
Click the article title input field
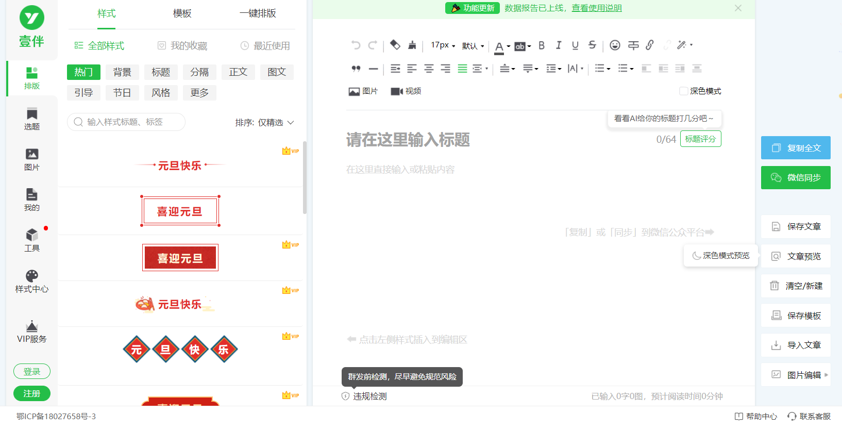497,140
